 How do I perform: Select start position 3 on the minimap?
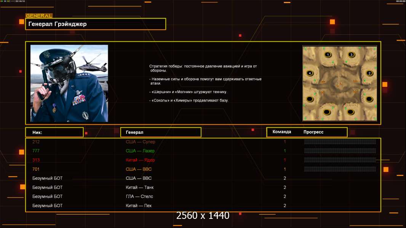point(351,55)
